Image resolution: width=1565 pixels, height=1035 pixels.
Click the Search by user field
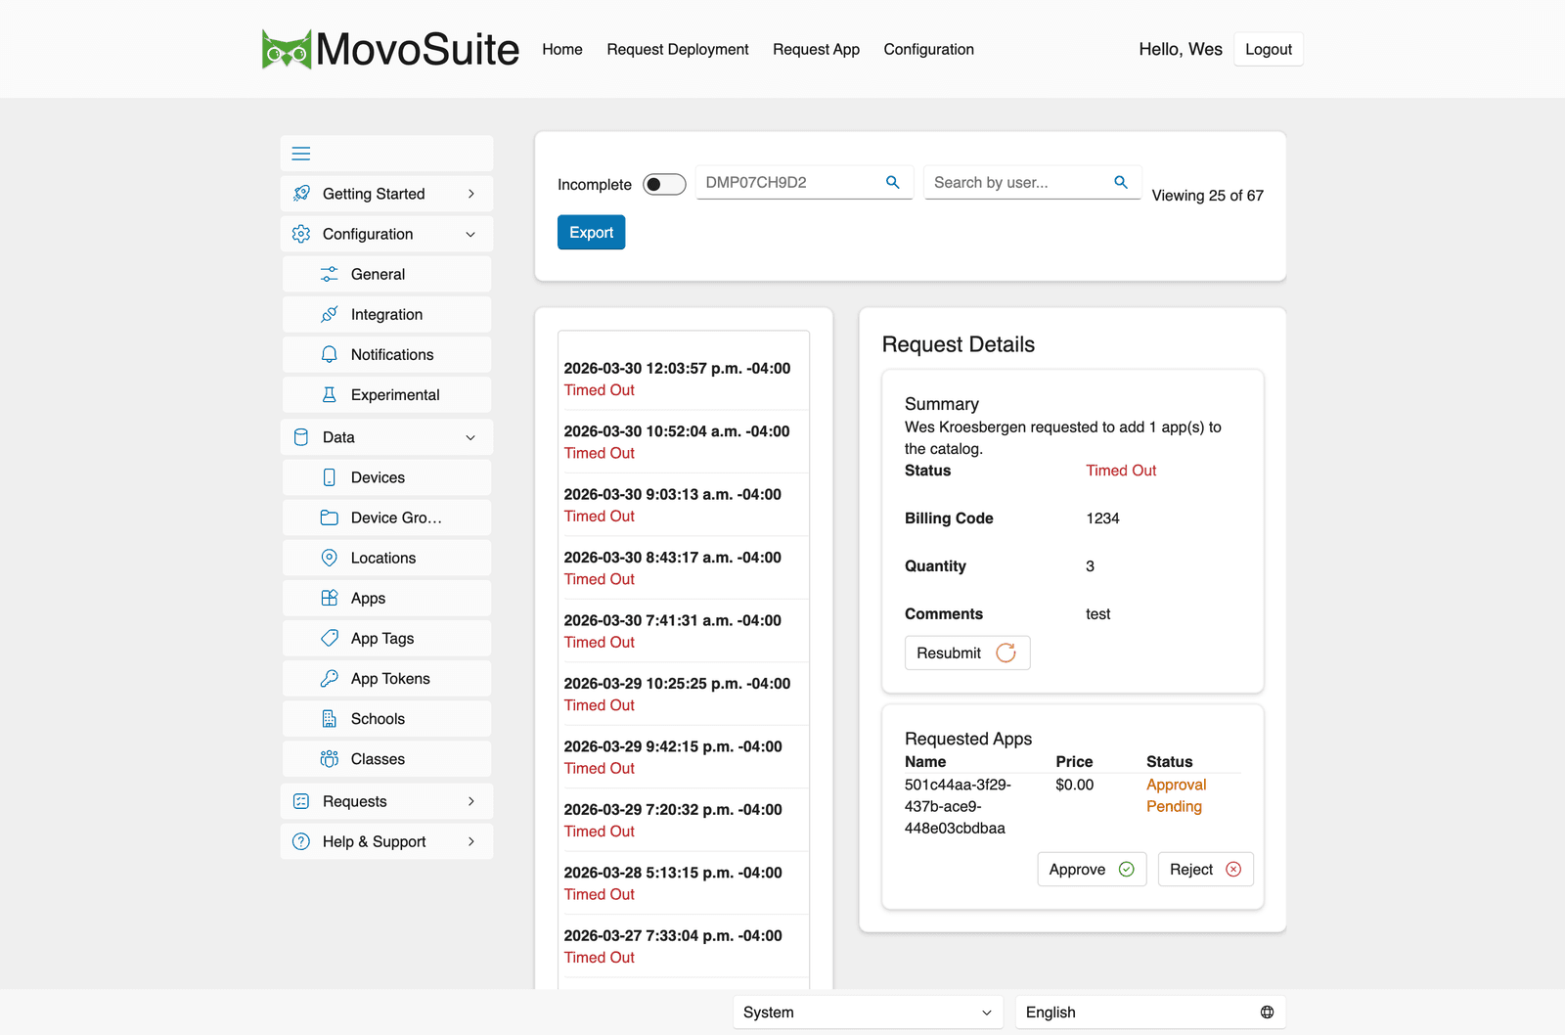coord(1032,183)
